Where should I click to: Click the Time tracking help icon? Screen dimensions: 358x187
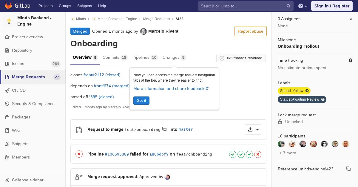(x=351, y=60)
